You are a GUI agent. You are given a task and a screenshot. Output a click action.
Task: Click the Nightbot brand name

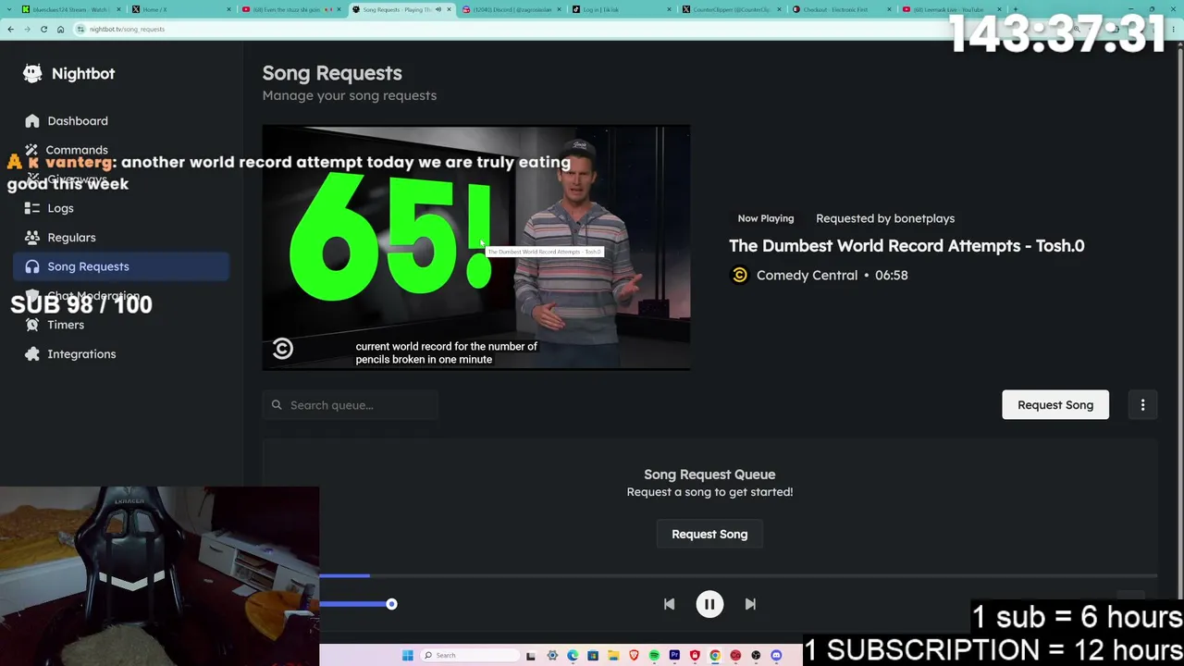(83, 74)
